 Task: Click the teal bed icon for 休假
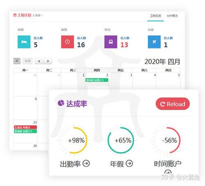point(24,42)
